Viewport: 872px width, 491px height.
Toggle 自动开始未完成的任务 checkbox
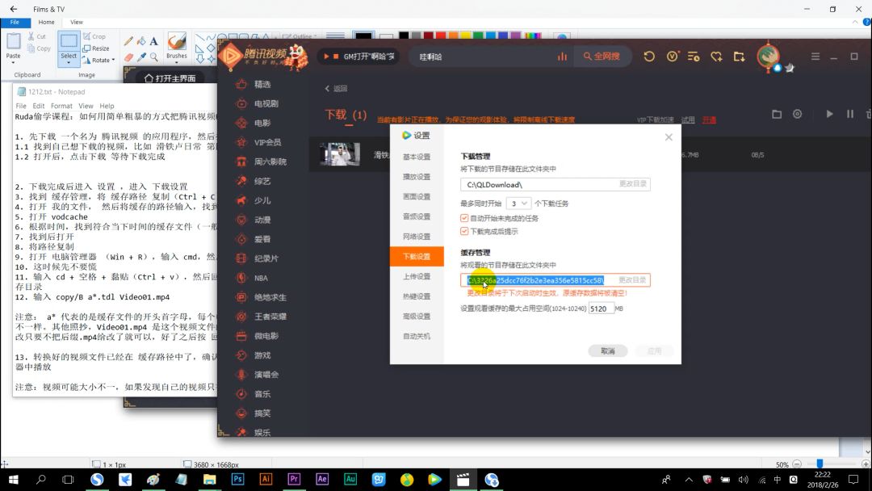pos(464,218)
